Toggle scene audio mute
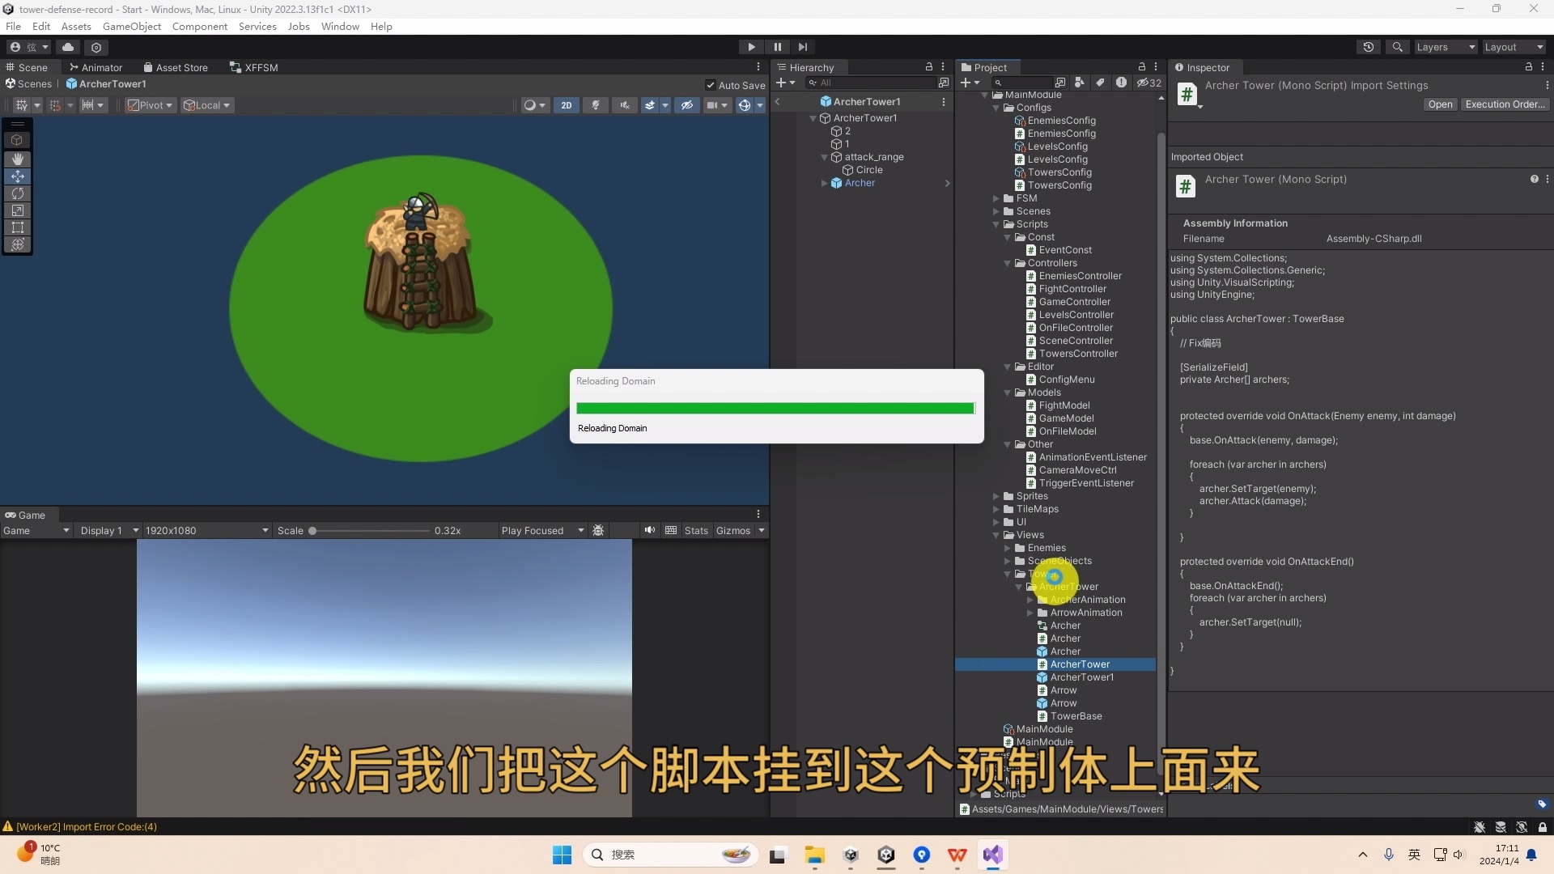The width and height of the screenshot is (1554, 874). pos(625,105)
